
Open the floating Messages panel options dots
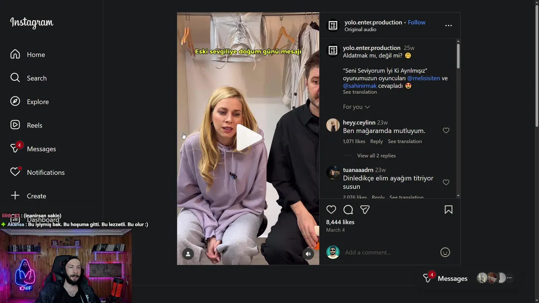(x=509, y=278)
